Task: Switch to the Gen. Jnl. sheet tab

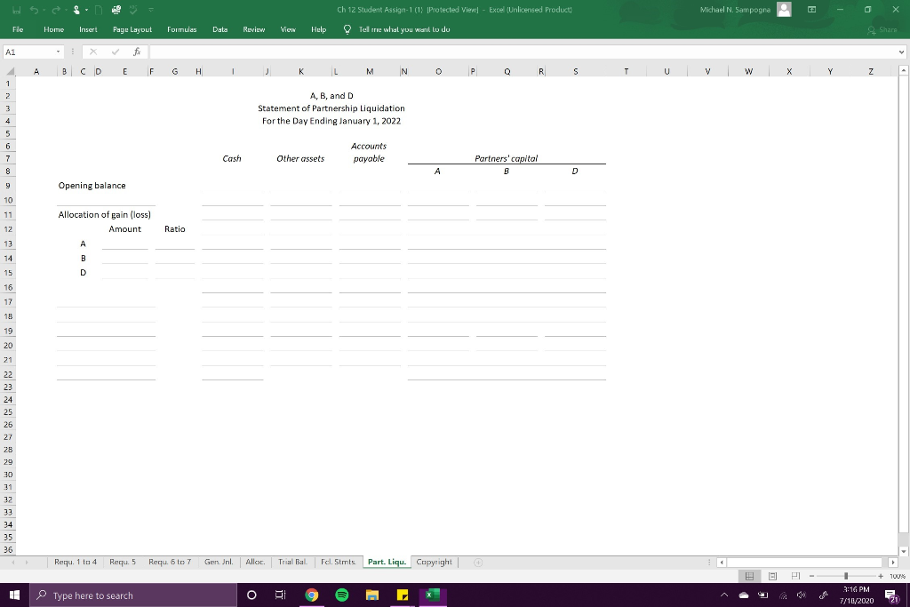Action: click(219, 562)
